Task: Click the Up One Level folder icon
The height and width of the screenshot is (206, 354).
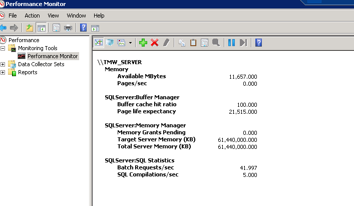Action: (x=30, y=28)
